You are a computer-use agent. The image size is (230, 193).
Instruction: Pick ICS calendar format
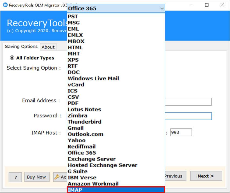pos(116,91)
